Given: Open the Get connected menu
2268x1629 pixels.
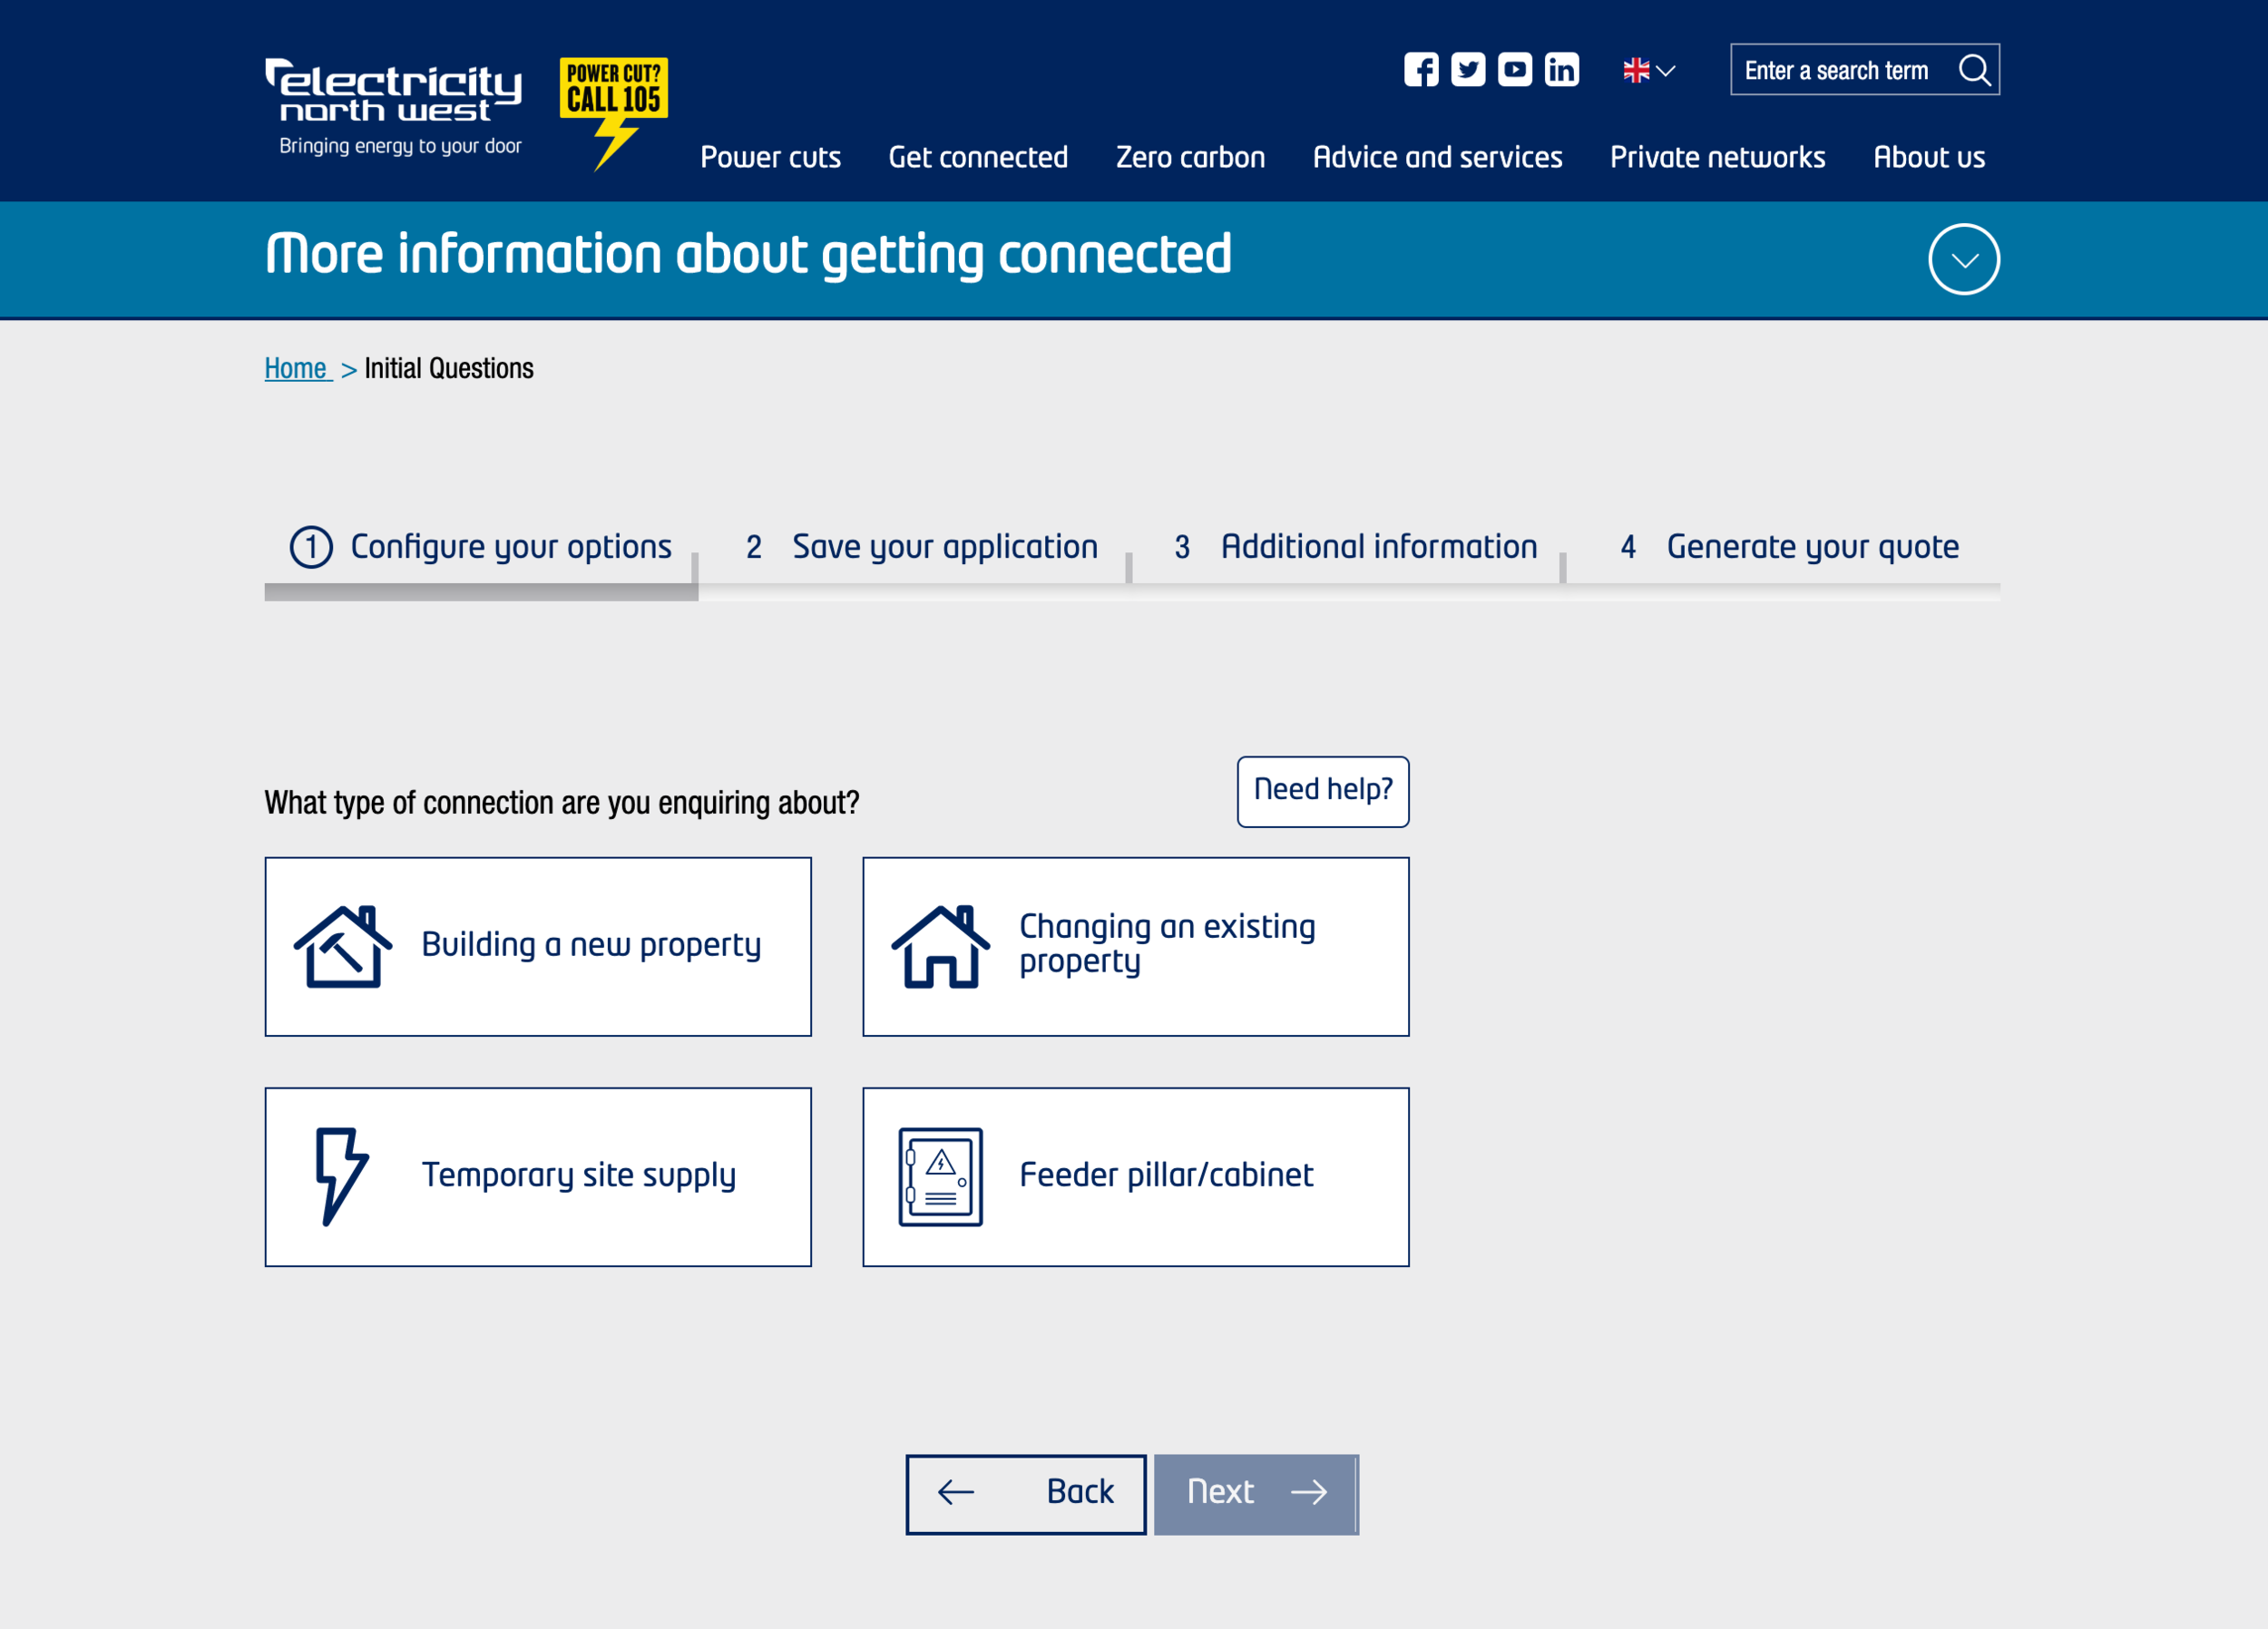Looking at the screenshot, I should point(977,157).
